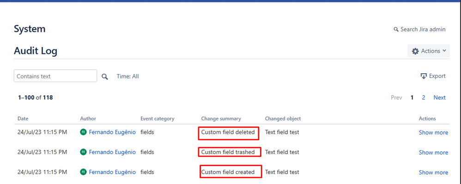Image resolution: width=461 pixels, height=184 pixels.
Task: Click the Export button
Action: 433,76
